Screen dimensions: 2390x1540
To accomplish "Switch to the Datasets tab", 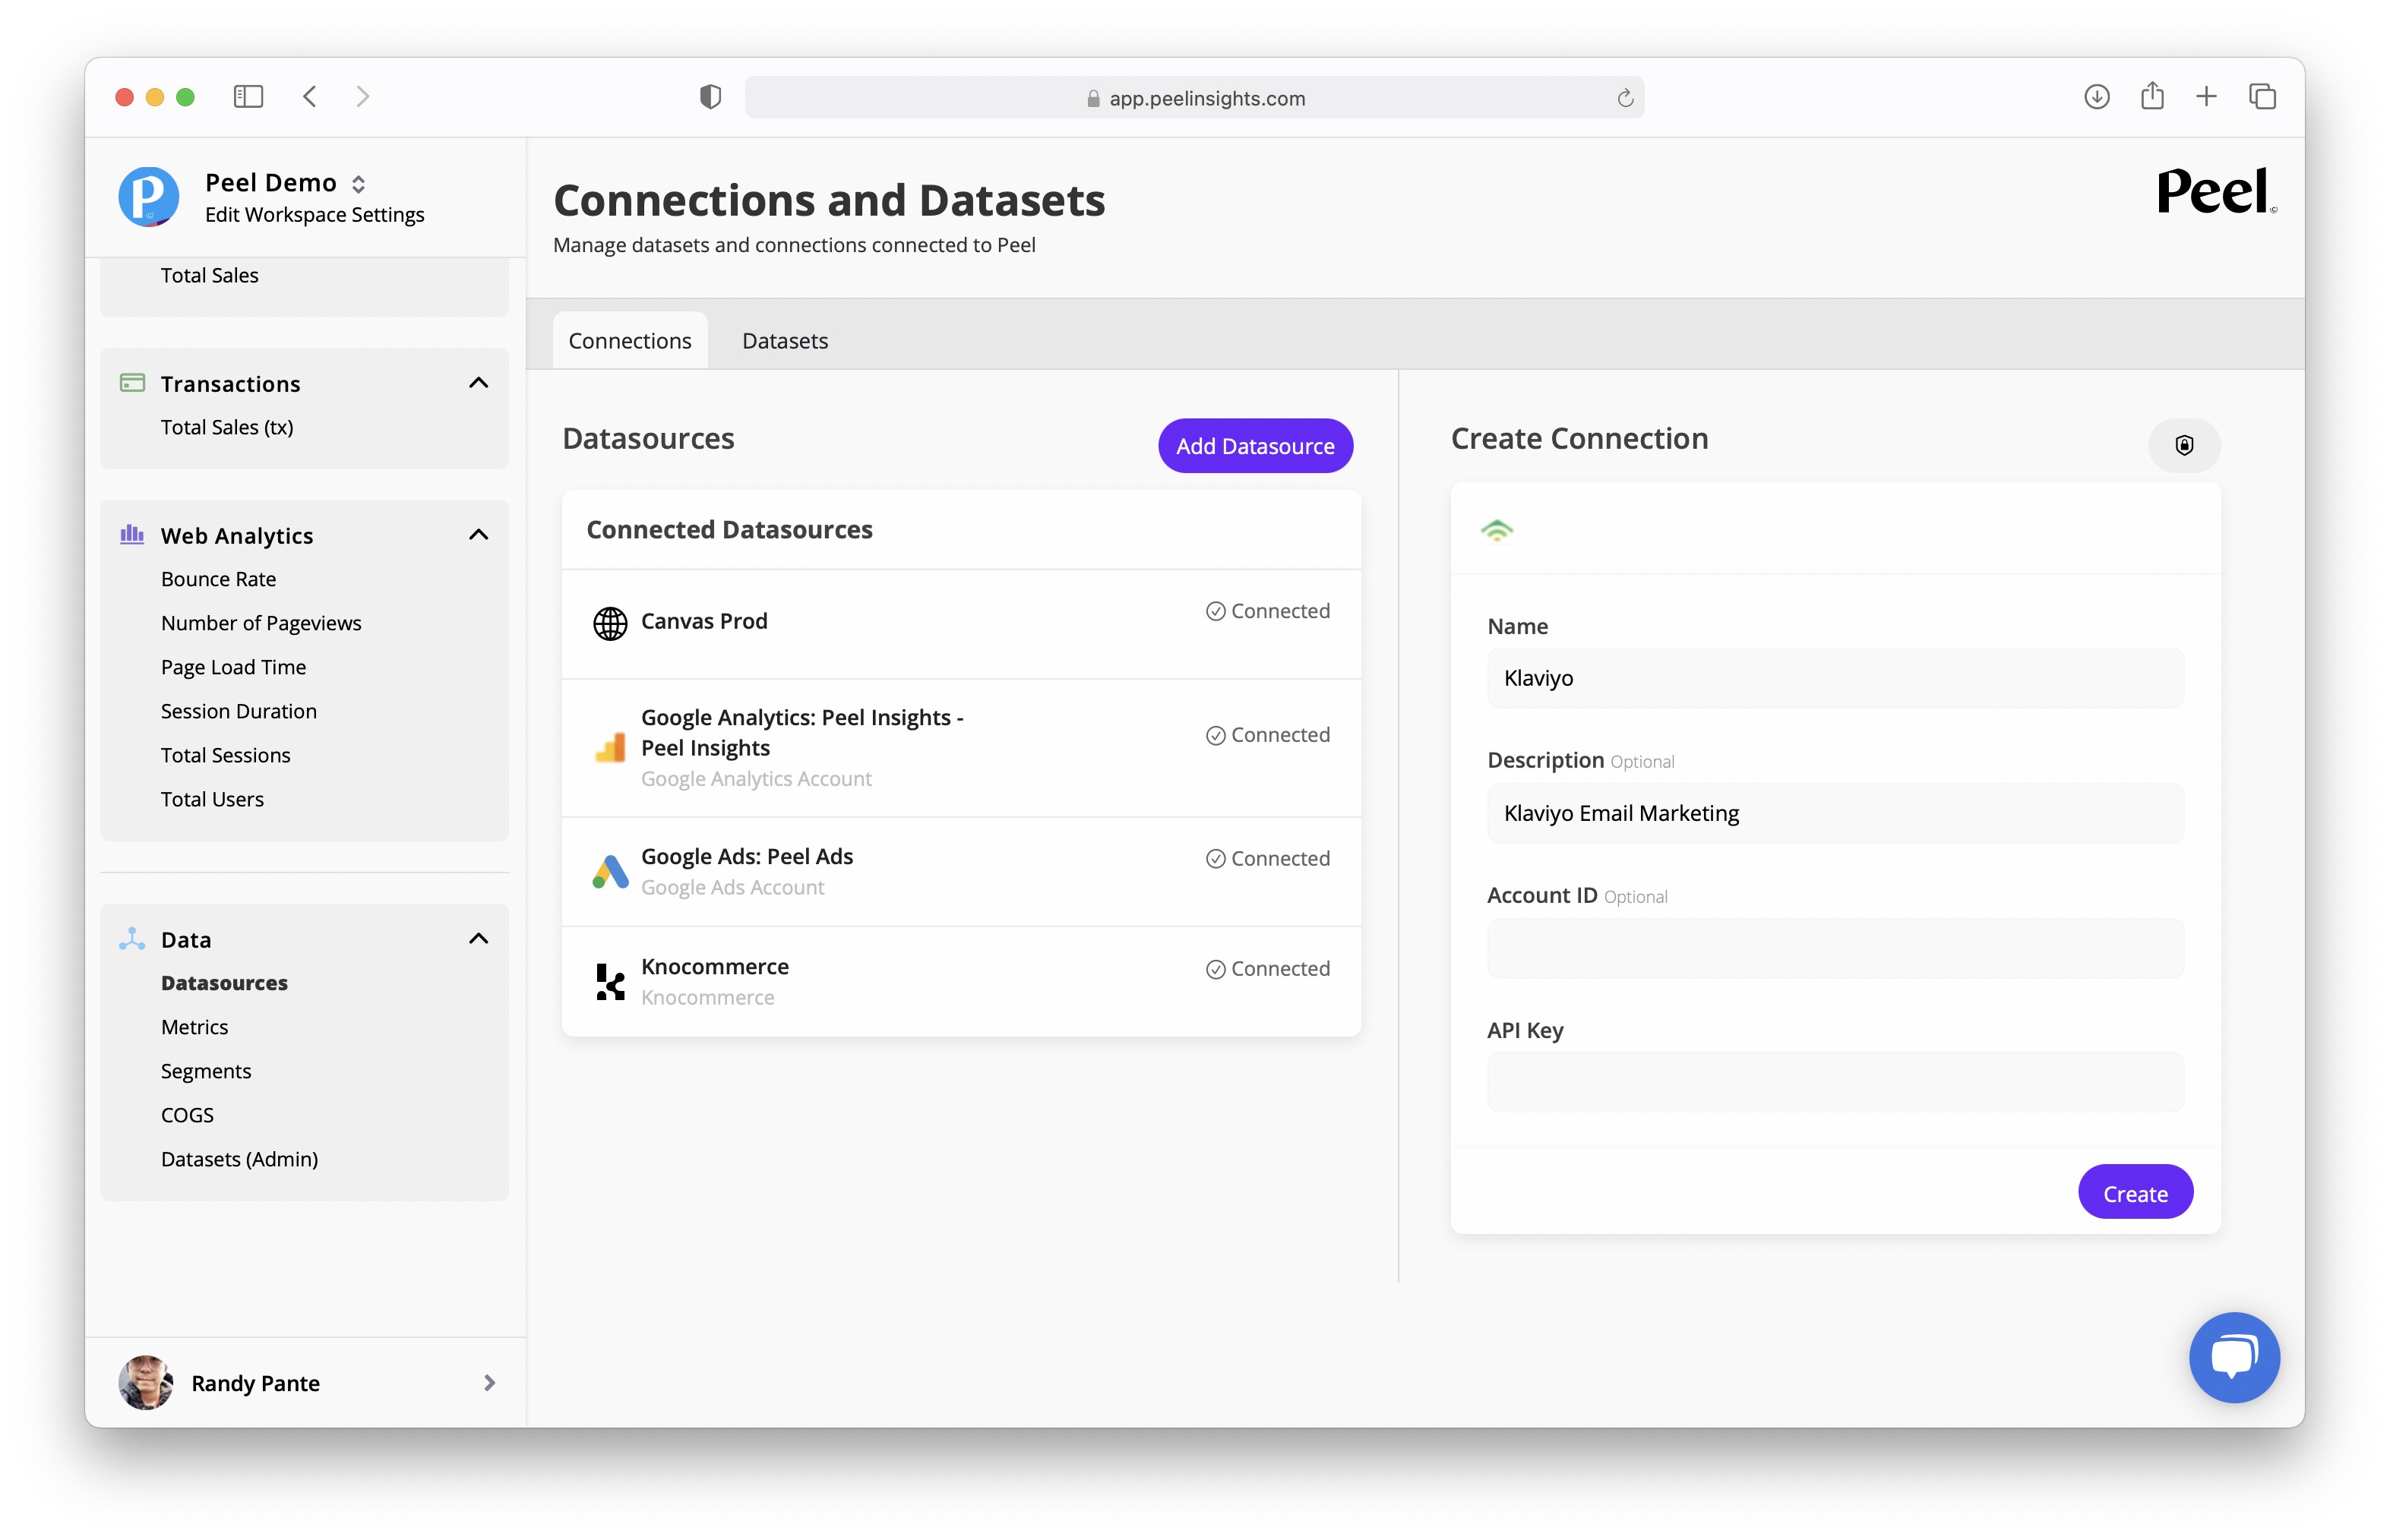I will (784, 341).
